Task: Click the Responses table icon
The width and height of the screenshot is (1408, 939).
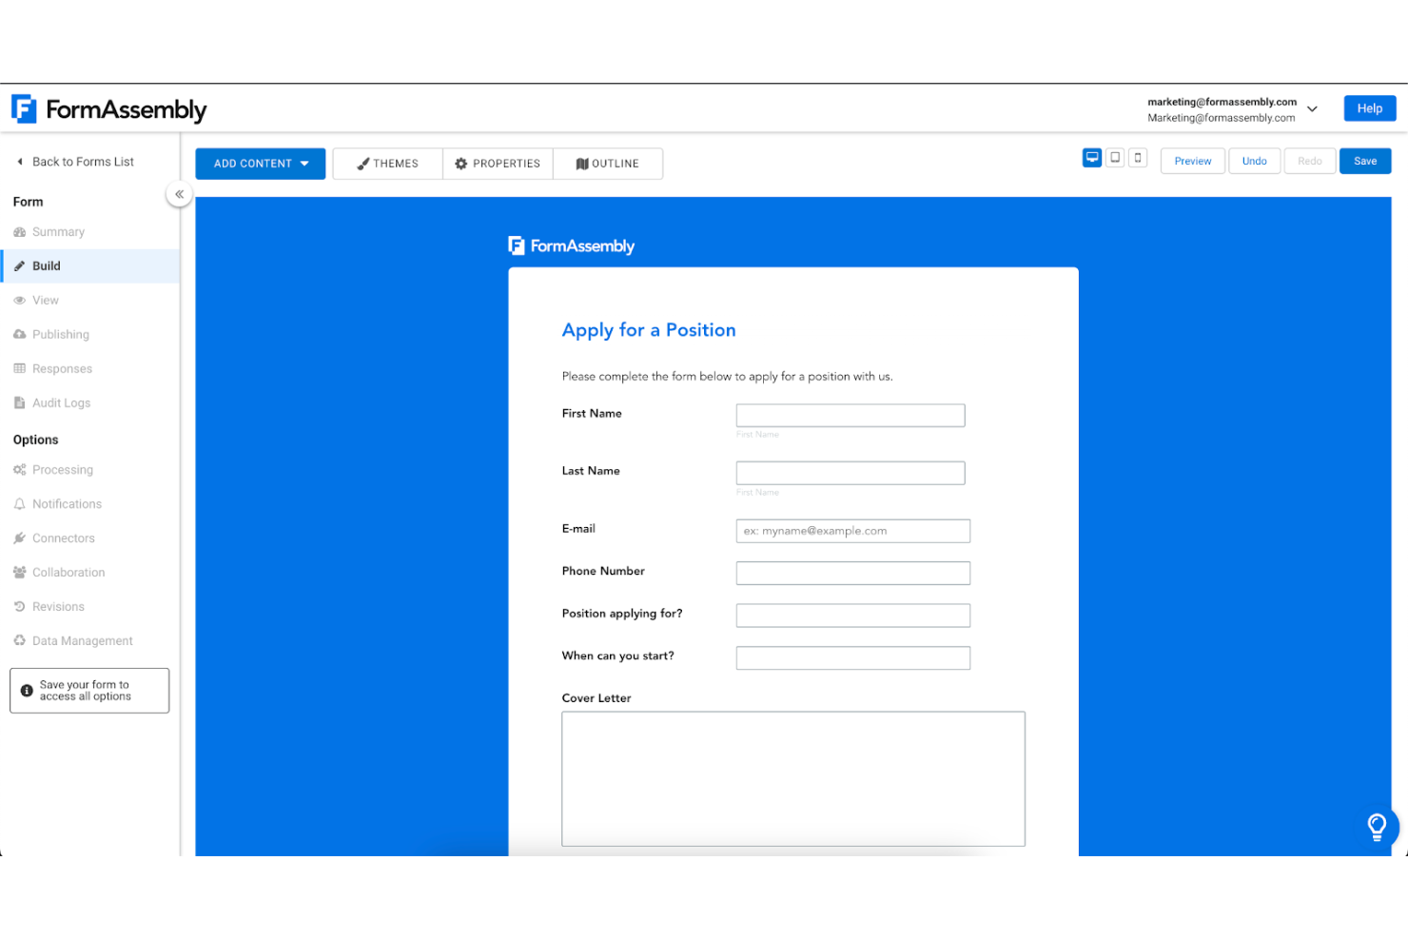Action: (19, 369)
